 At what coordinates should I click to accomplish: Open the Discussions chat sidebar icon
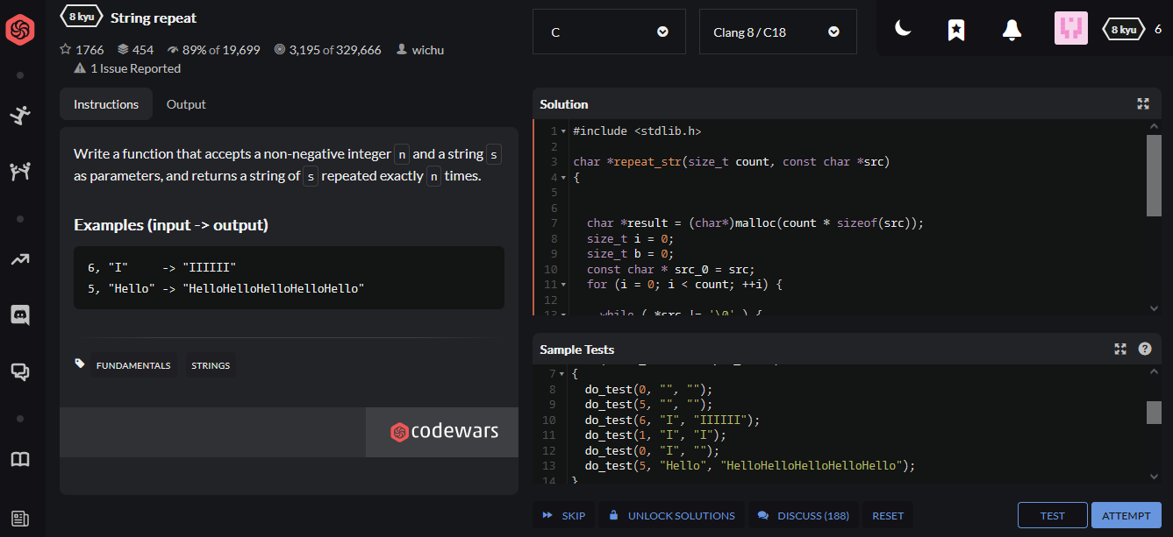coord(19,371)
